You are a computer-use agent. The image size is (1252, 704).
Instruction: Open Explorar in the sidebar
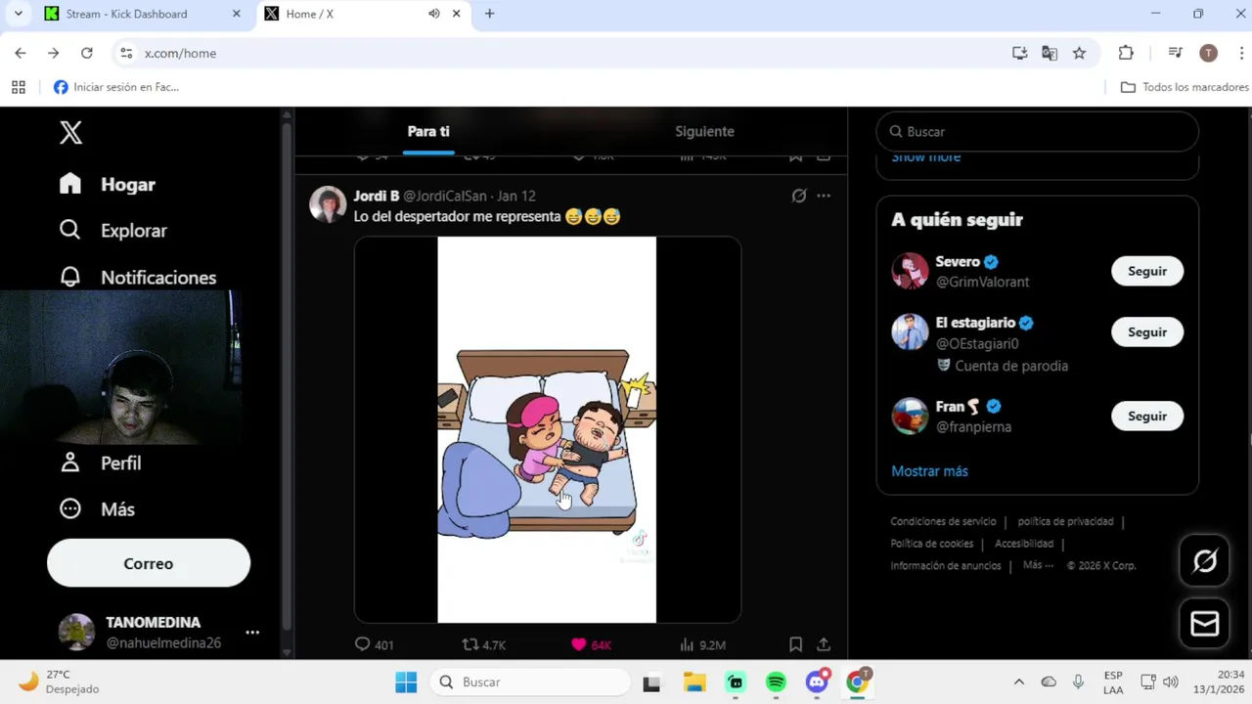pyautogui.click(x=113, y=231)
